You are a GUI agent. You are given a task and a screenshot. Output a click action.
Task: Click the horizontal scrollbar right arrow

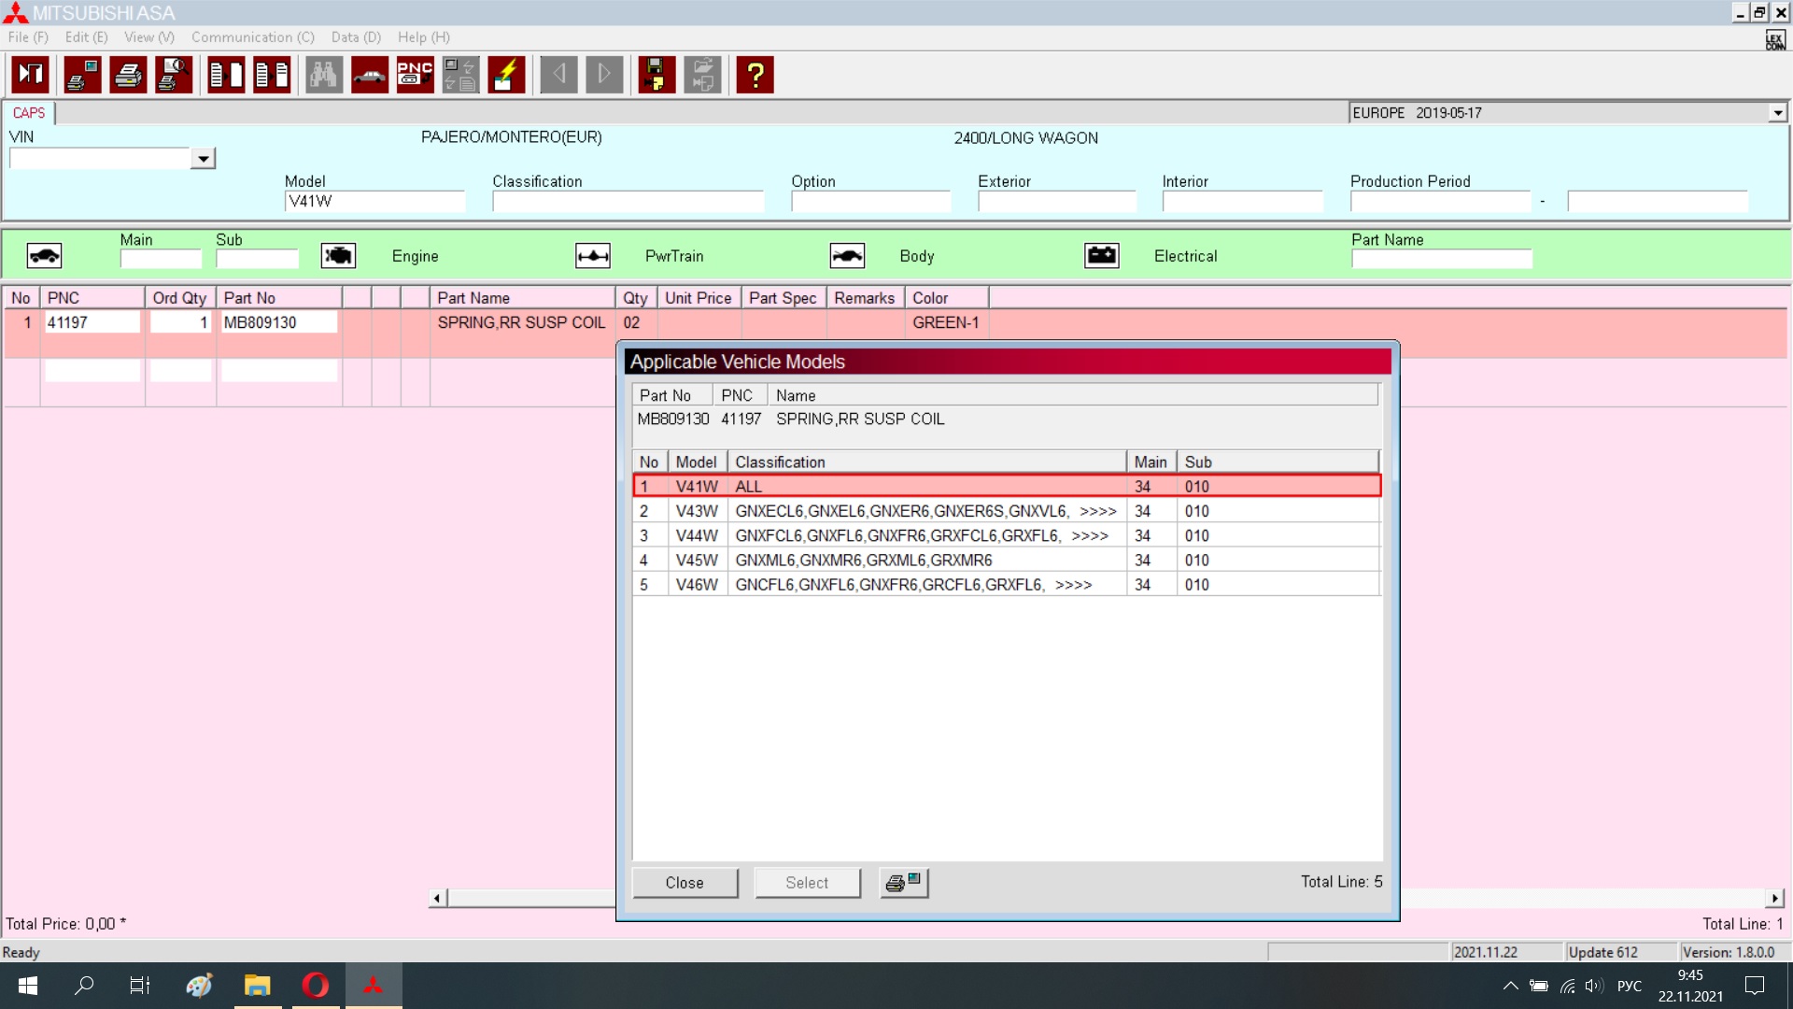[x=1774, y=898]
